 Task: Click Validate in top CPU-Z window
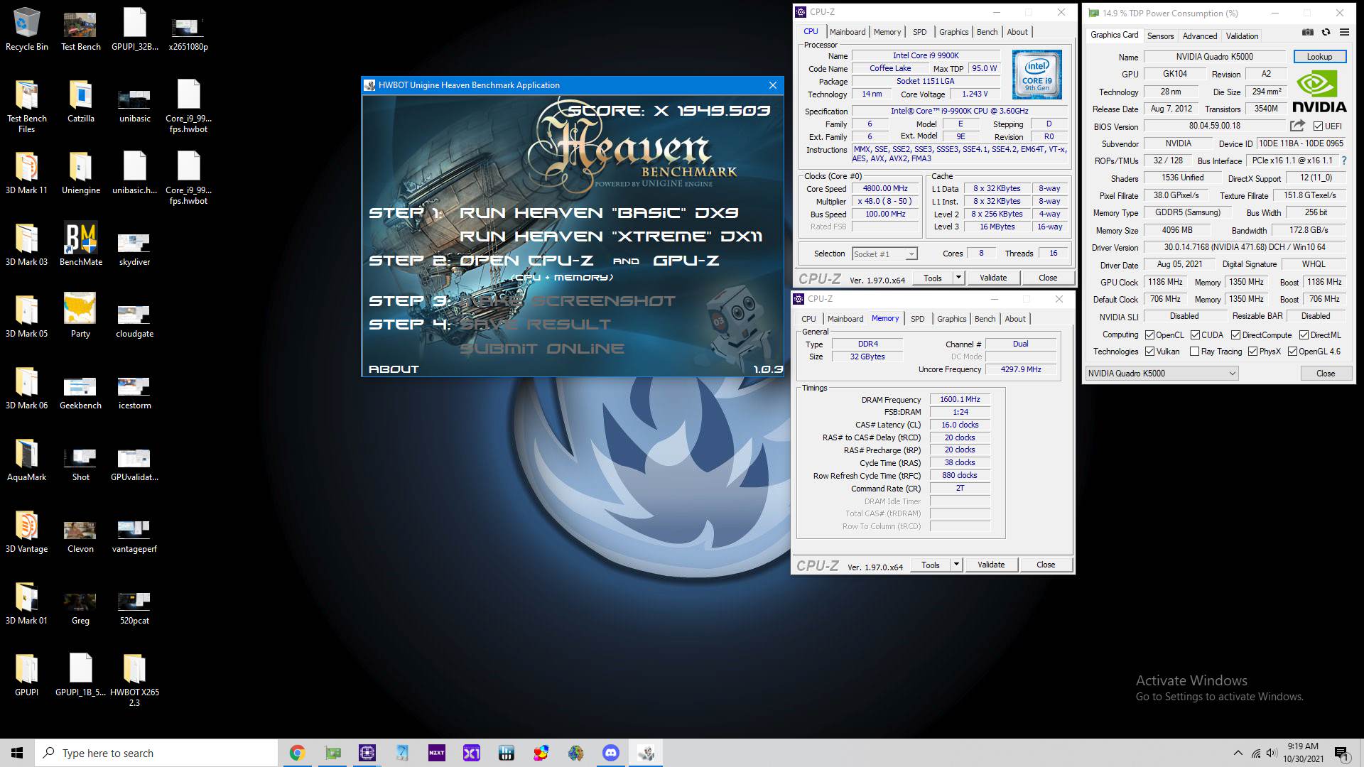click(992, 278)
